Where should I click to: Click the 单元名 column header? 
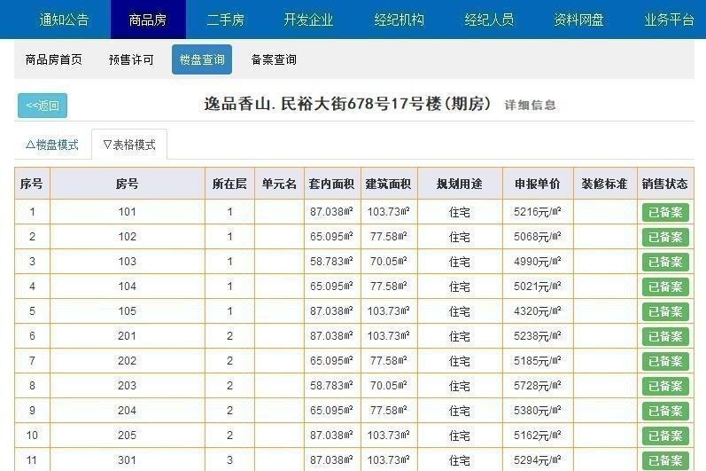tap(279, 184)
